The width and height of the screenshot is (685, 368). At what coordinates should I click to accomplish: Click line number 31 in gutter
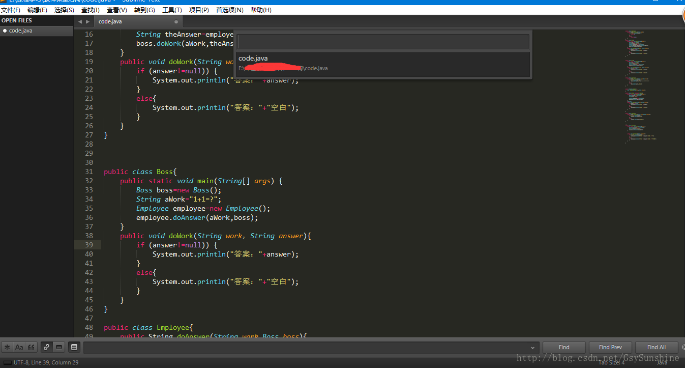pyautogui.click(x=88, y=172)
